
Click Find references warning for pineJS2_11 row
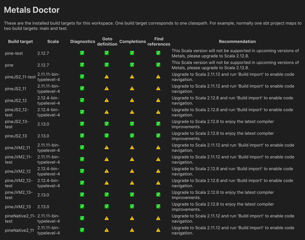(158, 88)
